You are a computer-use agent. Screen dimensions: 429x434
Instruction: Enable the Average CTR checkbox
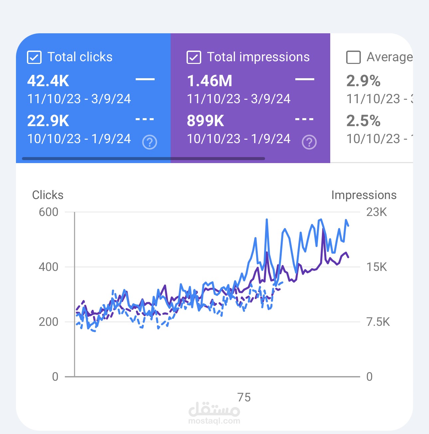tap(354, 57)
